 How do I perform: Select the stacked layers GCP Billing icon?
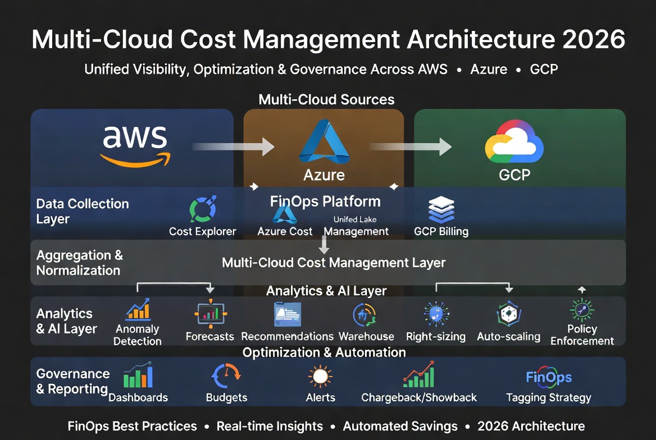click(x=441, y=209)
